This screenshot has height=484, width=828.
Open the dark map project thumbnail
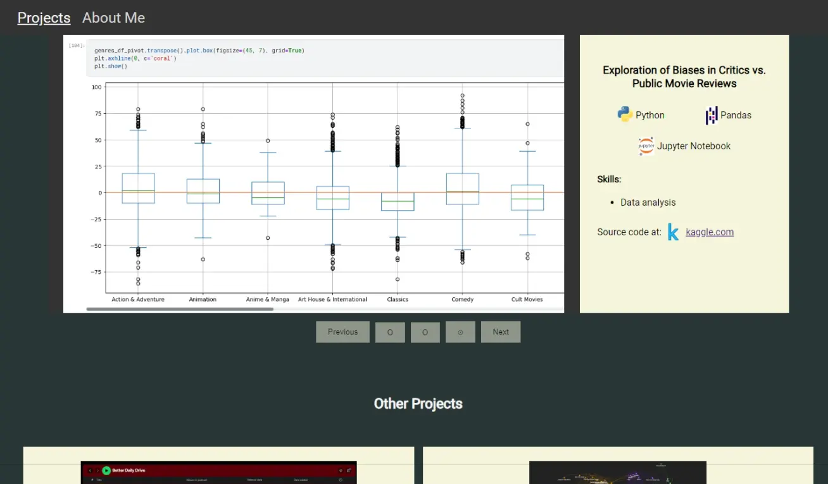point(618,473)
